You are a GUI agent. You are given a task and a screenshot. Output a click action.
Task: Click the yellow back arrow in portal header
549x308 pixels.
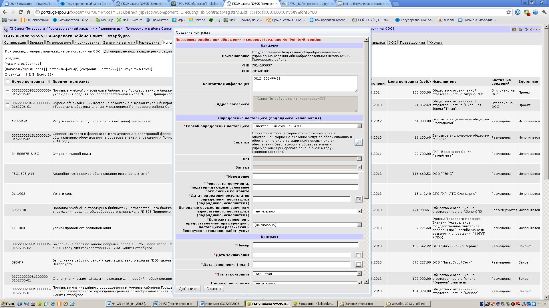click(x=532, y=29)
